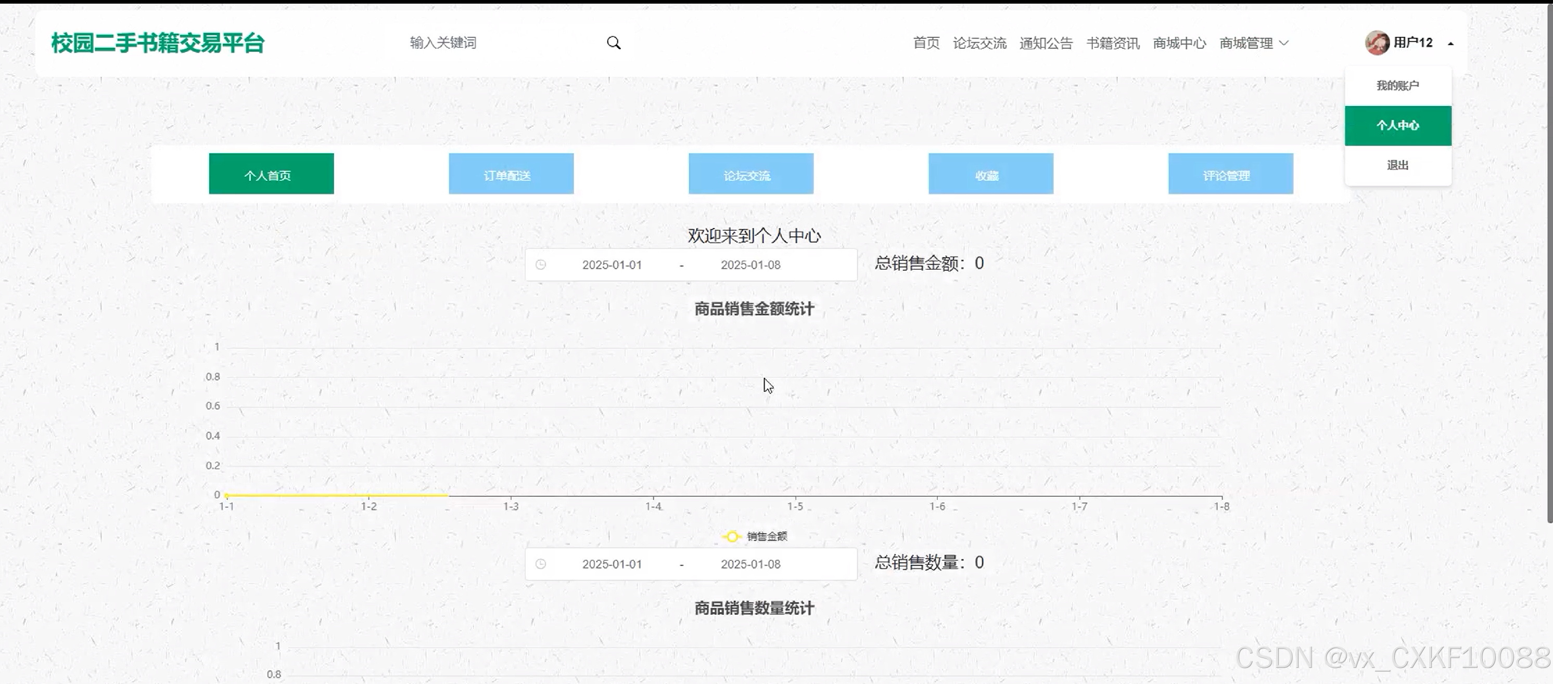This screenshot has height=684, width=1553.
Task: Toggle the 销售金额 legend marker
Action: (731, 536)
